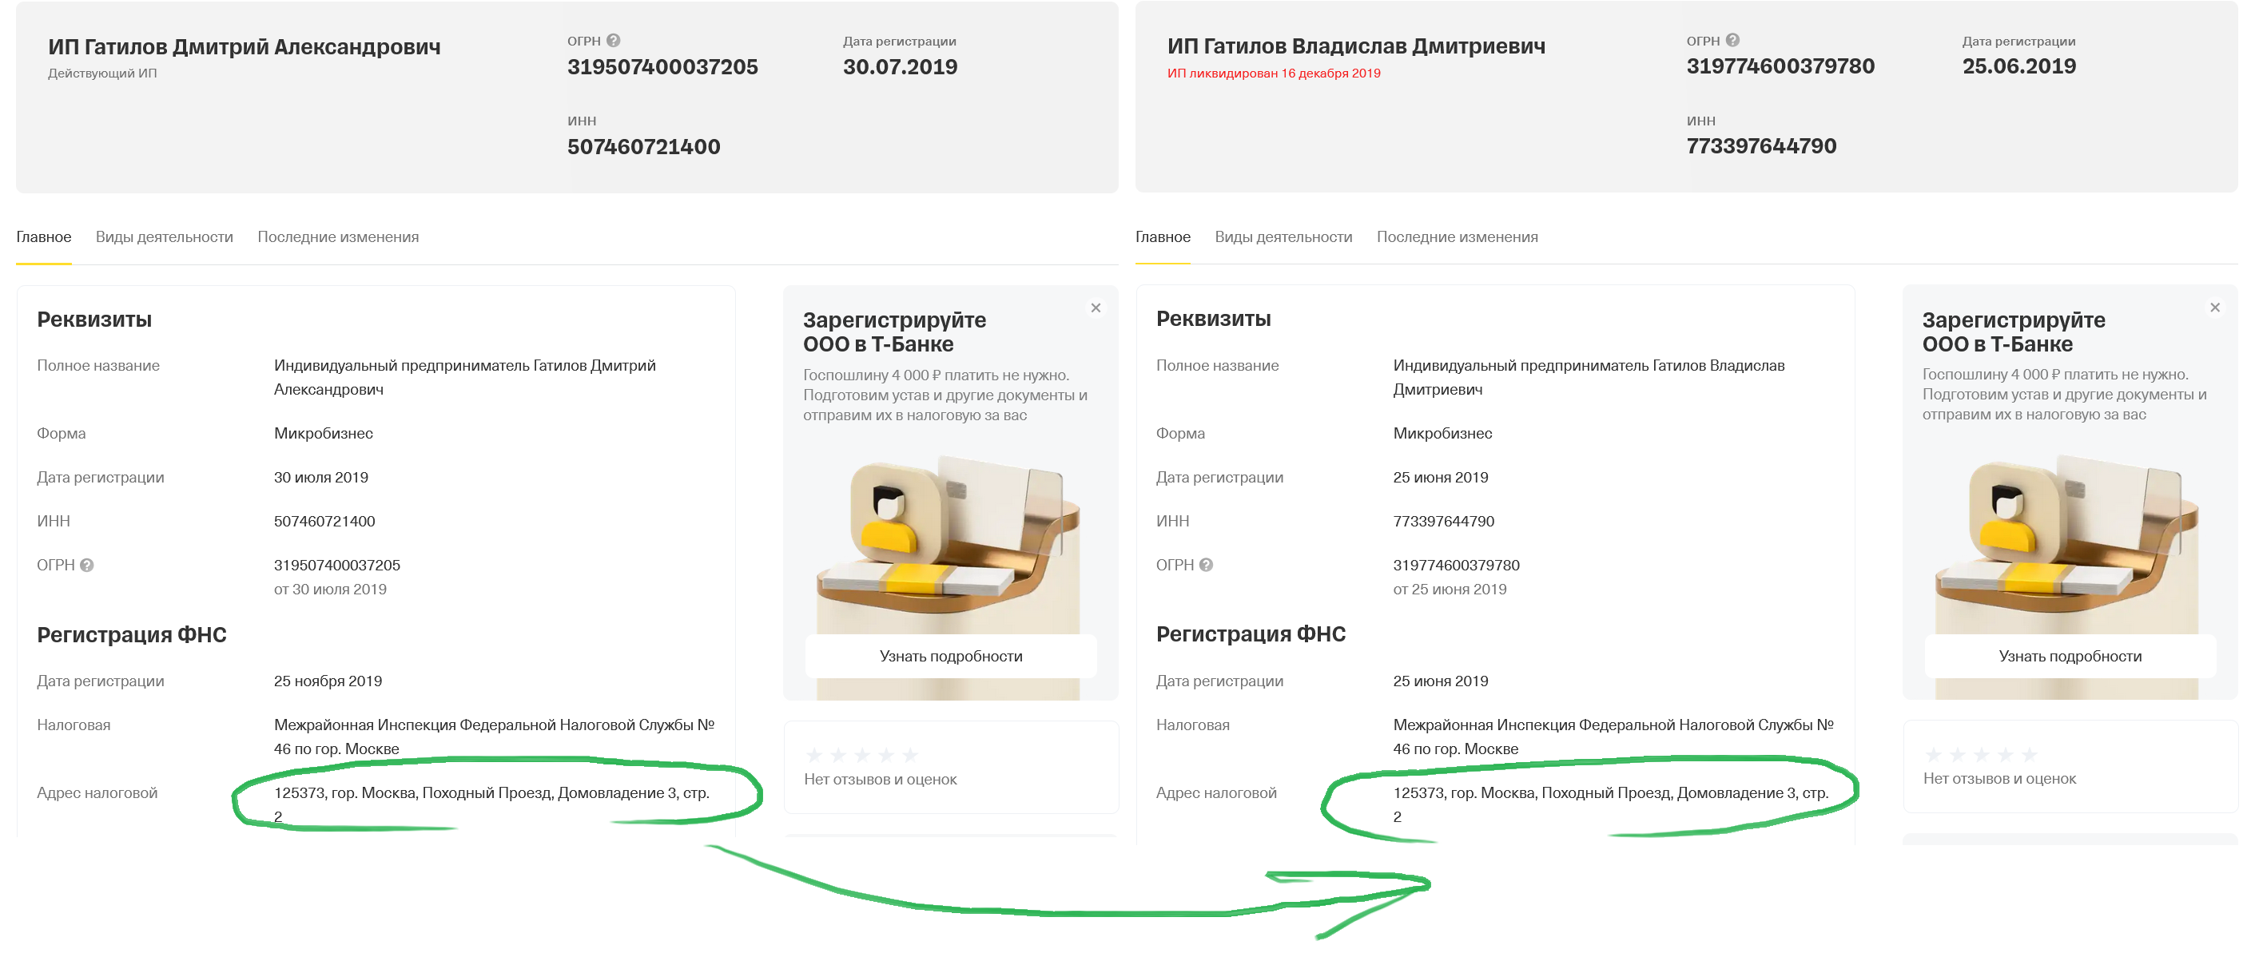Open left Последние изменения tab
2255x969 pixels.
click(x=338, y=237)
